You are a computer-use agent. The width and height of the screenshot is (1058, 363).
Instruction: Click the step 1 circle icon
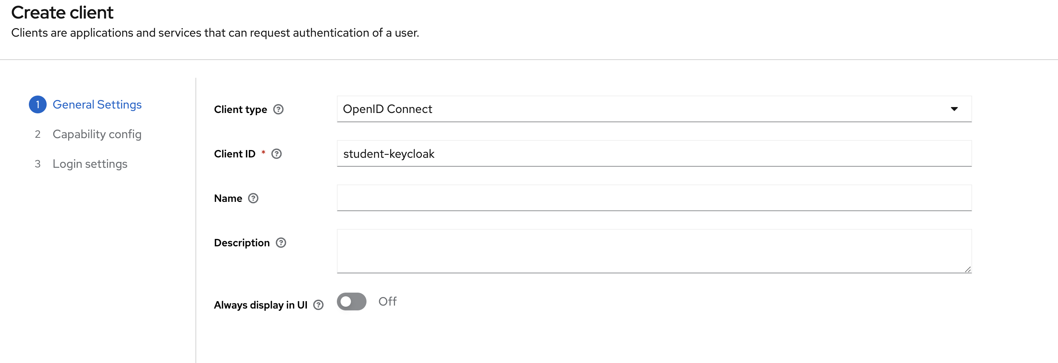click(37, 104)
